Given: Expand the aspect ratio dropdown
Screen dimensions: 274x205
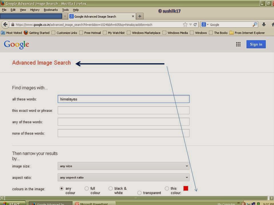Looking at the screenshot, I should click(124, 177).
